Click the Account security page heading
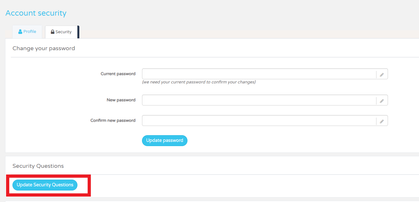The image size is (419, 202). (36, 13)
